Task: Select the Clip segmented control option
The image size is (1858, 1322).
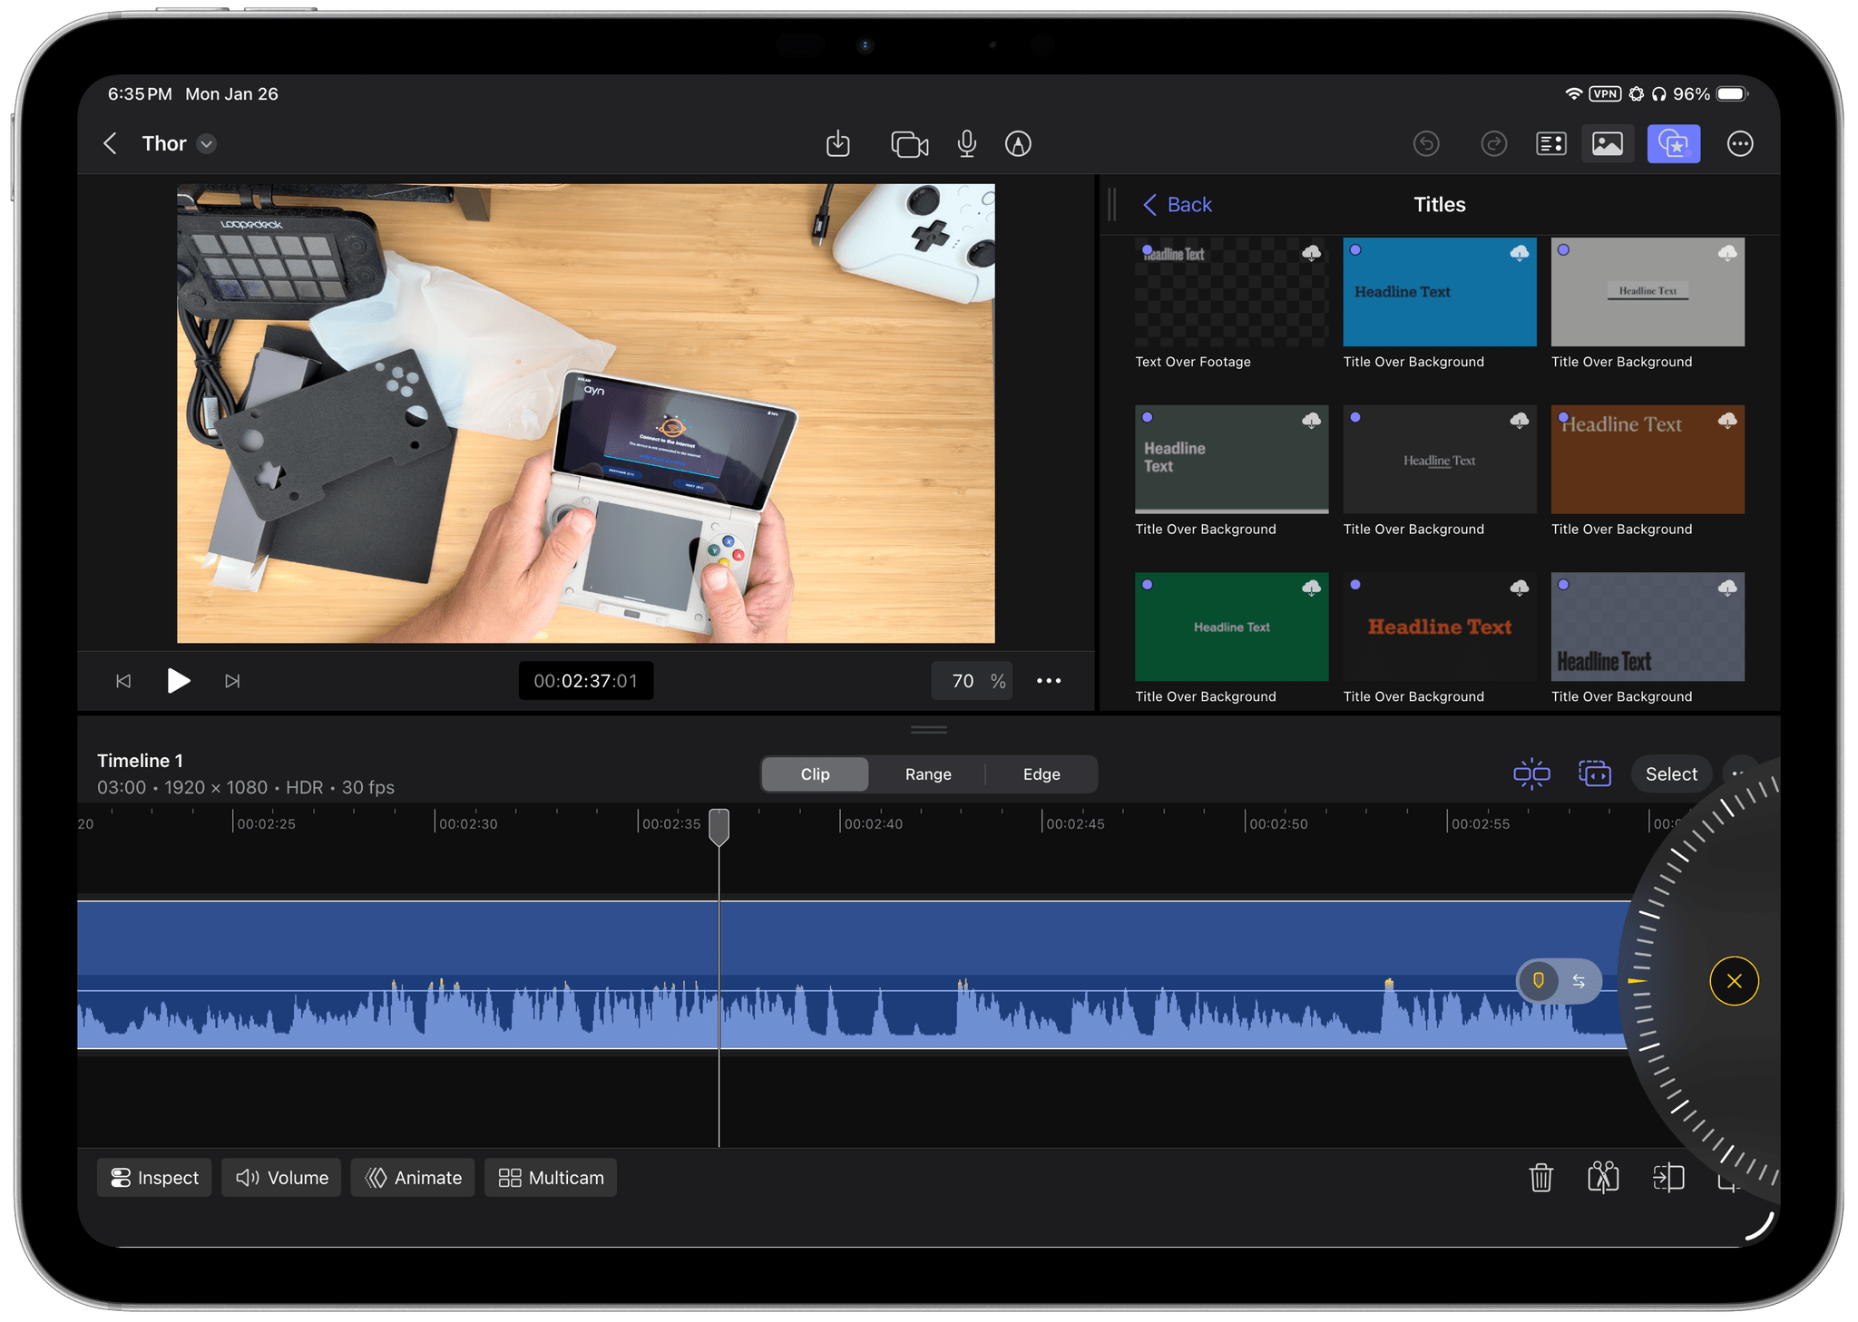Action: (x=814, y=773)
